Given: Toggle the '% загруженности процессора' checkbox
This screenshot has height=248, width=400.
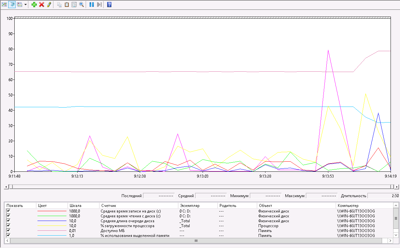Looking at the screenshot, I should 8,226.
